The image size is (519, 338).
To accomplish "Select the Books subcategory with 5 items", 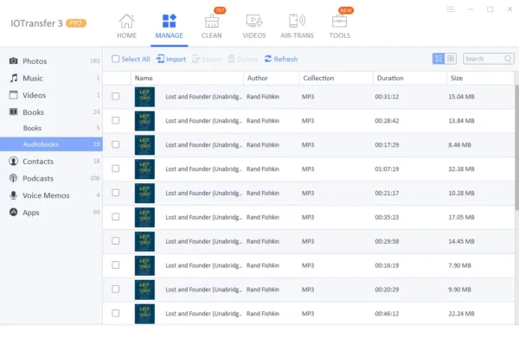I will pyautogui.click(x=51, y=128).
